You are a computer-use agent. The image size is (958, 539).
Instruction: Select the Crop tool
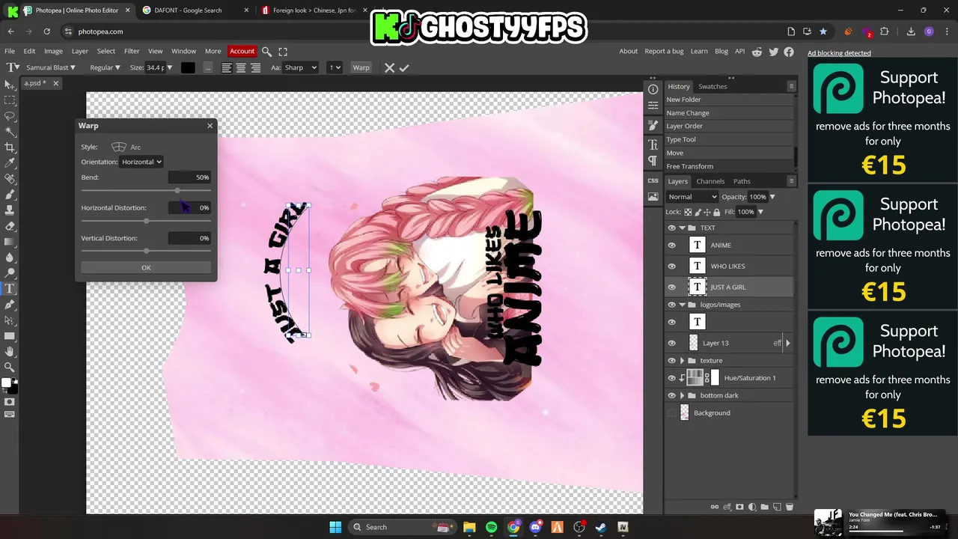click(9, 147)
